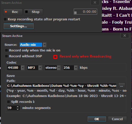Start recording with the Rec button

click(13, 12)
